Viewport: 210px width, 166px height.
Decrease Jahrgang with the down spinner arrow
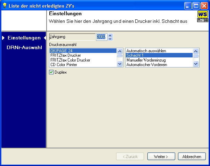[x=110, y=39]
